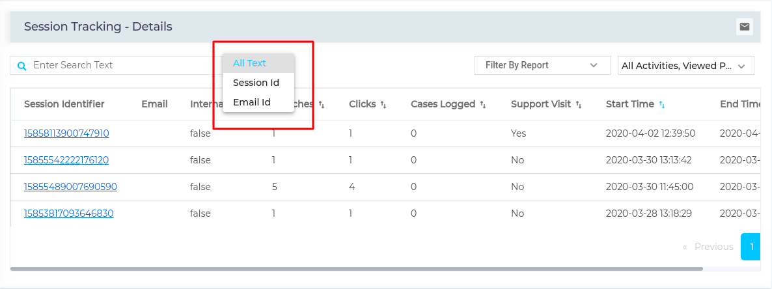Sort by Start Time column arrows
This screenshot has height=289, width=772.
[x=662, y=104]
